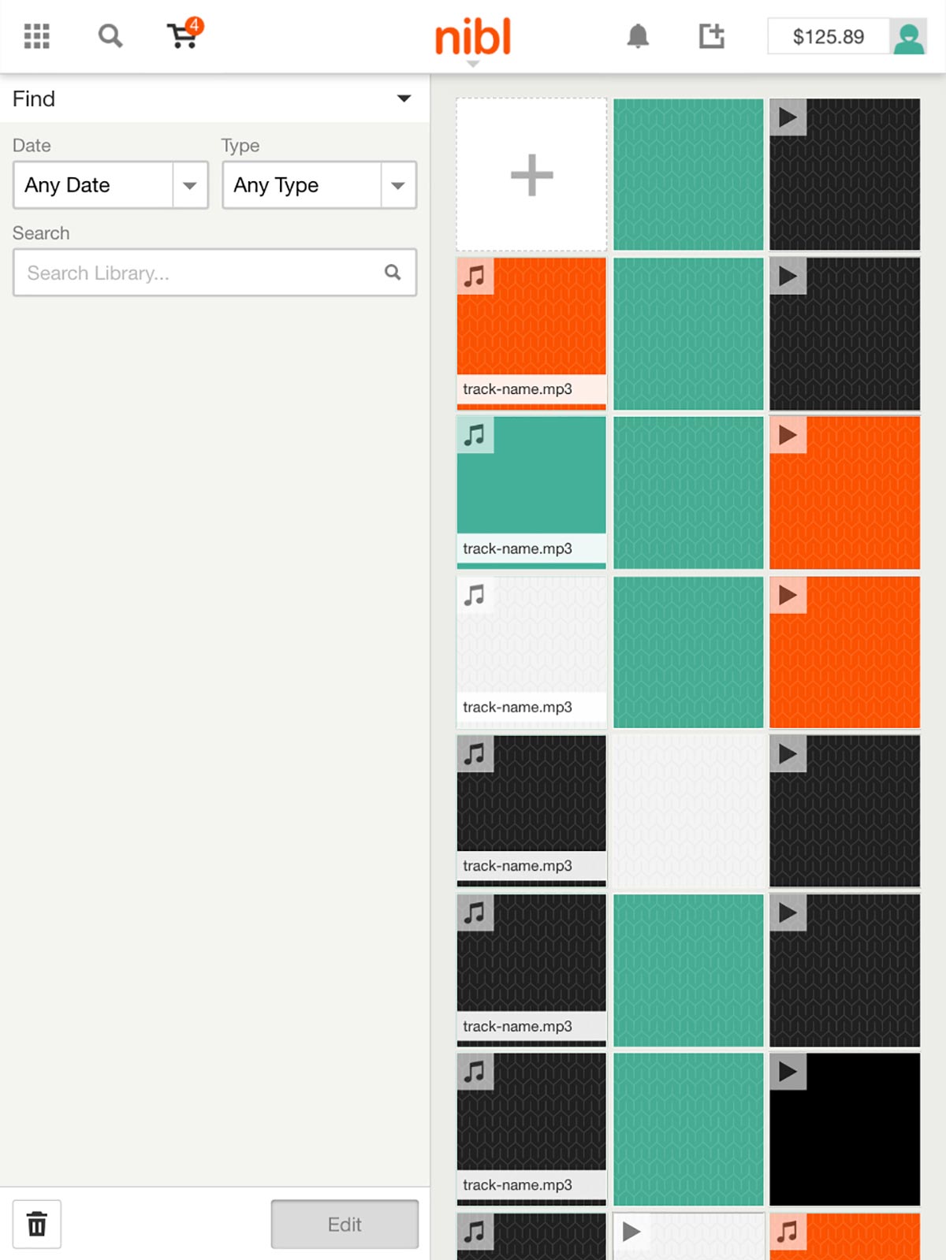This screenshot has width=946, height=1260.
Task: Play the first black video tile
Action: click(844, 174)
